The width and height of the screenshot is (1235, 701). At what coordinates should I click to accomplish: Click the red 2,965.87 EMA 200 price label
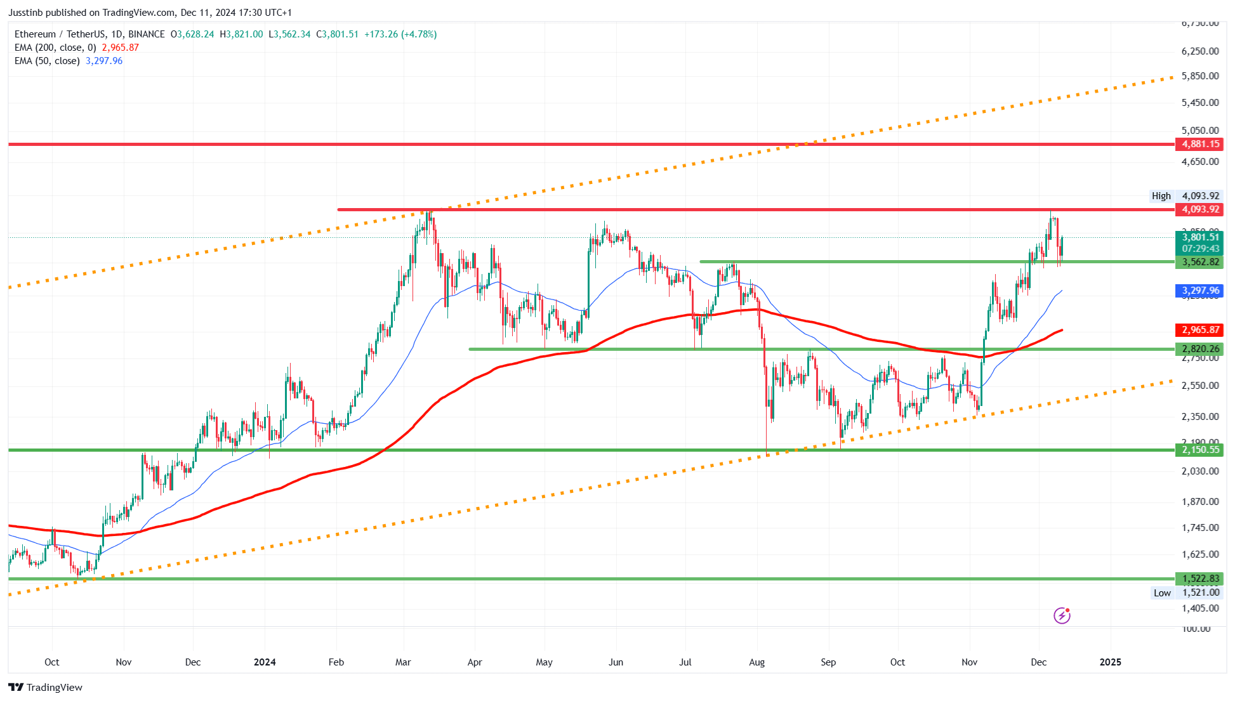[1199, 330]
